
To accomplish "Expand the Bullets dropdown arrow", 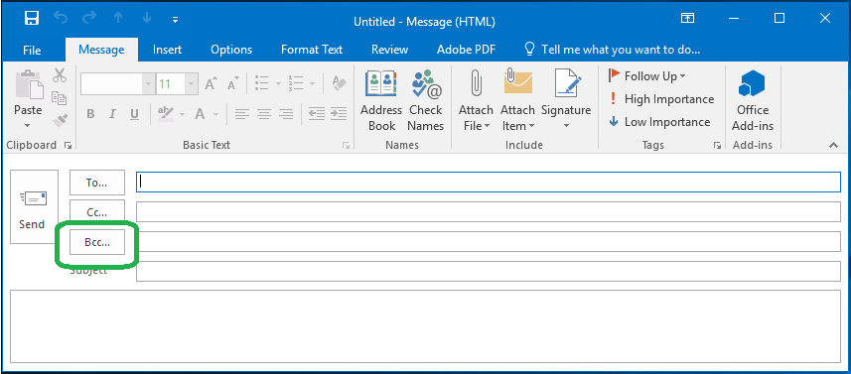I will [278, 84].
